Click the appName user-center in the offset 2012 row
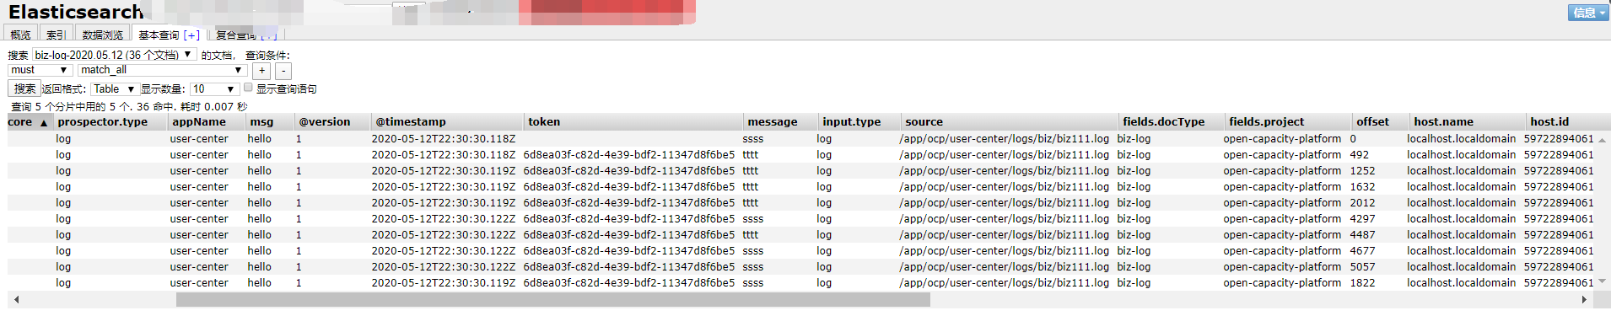This screenshot has height=332, width=1611. [199, 203]
